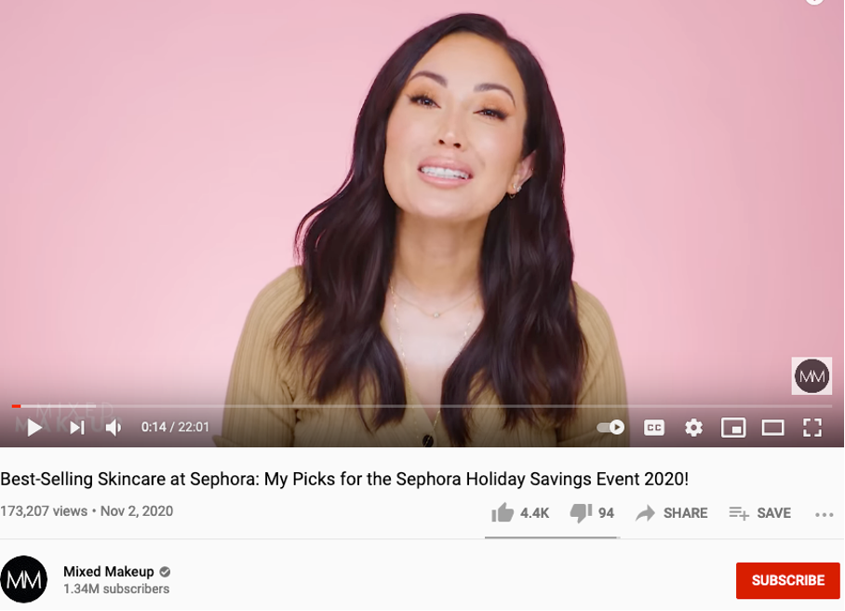The width and height of the screenshot is (845, 611).
Task: Play the video
Action: click(x=34, y=428)
